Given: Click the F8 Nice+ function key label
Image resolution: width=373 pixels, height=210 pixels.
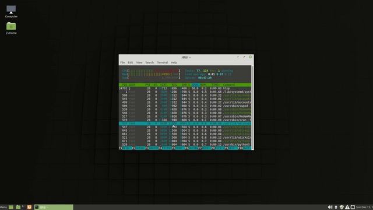Looking at the screenshot, I should (x=218, y=148).
